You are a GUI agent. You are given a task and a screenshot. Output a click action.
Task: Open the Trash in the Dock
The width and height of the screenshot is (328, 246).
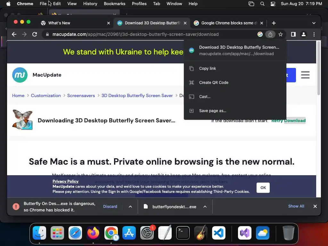289,233
